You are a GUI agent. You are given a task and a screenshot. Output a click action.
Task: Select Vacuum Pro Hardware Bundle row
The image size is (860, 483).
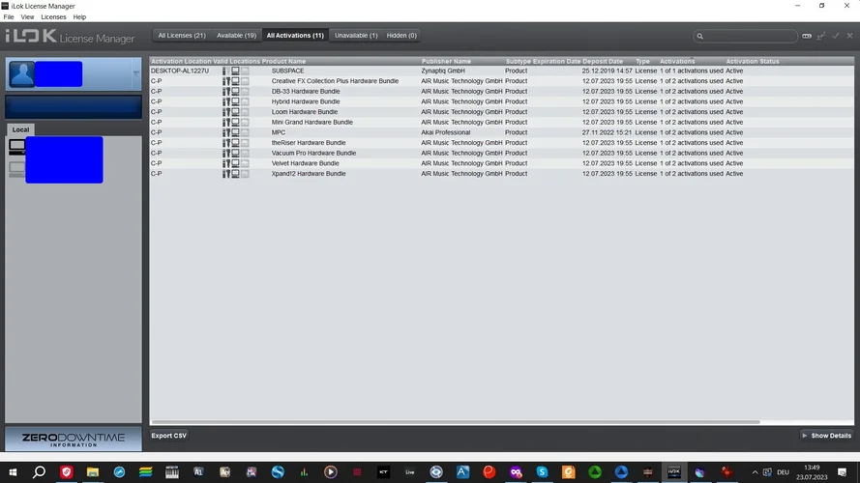(x=501, y=153)
